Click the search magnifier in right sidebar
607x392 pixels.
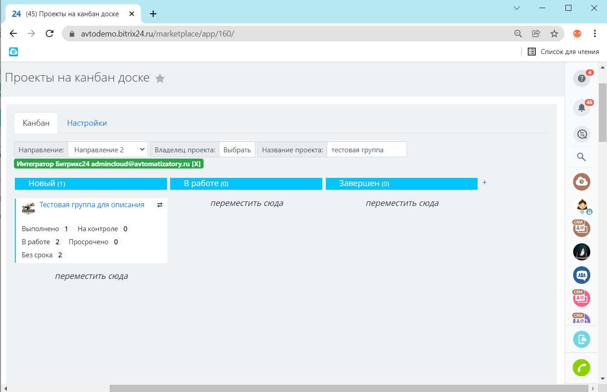point(581,157)
